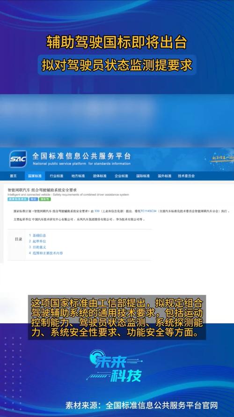Click the 素材来源 source credit text

pos(141,406)
